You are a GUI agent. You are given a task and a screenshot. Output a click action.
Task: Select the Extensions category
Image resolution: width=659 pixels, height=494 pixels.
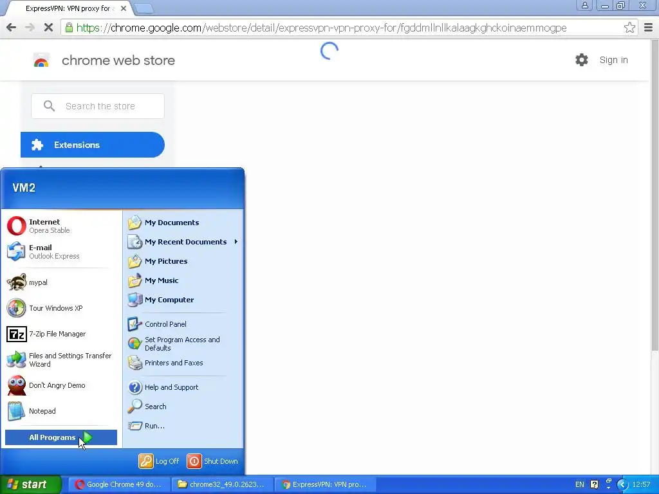[93, 145]
